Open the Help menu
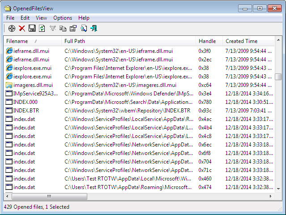The image size is (286, 215). coord(84,18)
